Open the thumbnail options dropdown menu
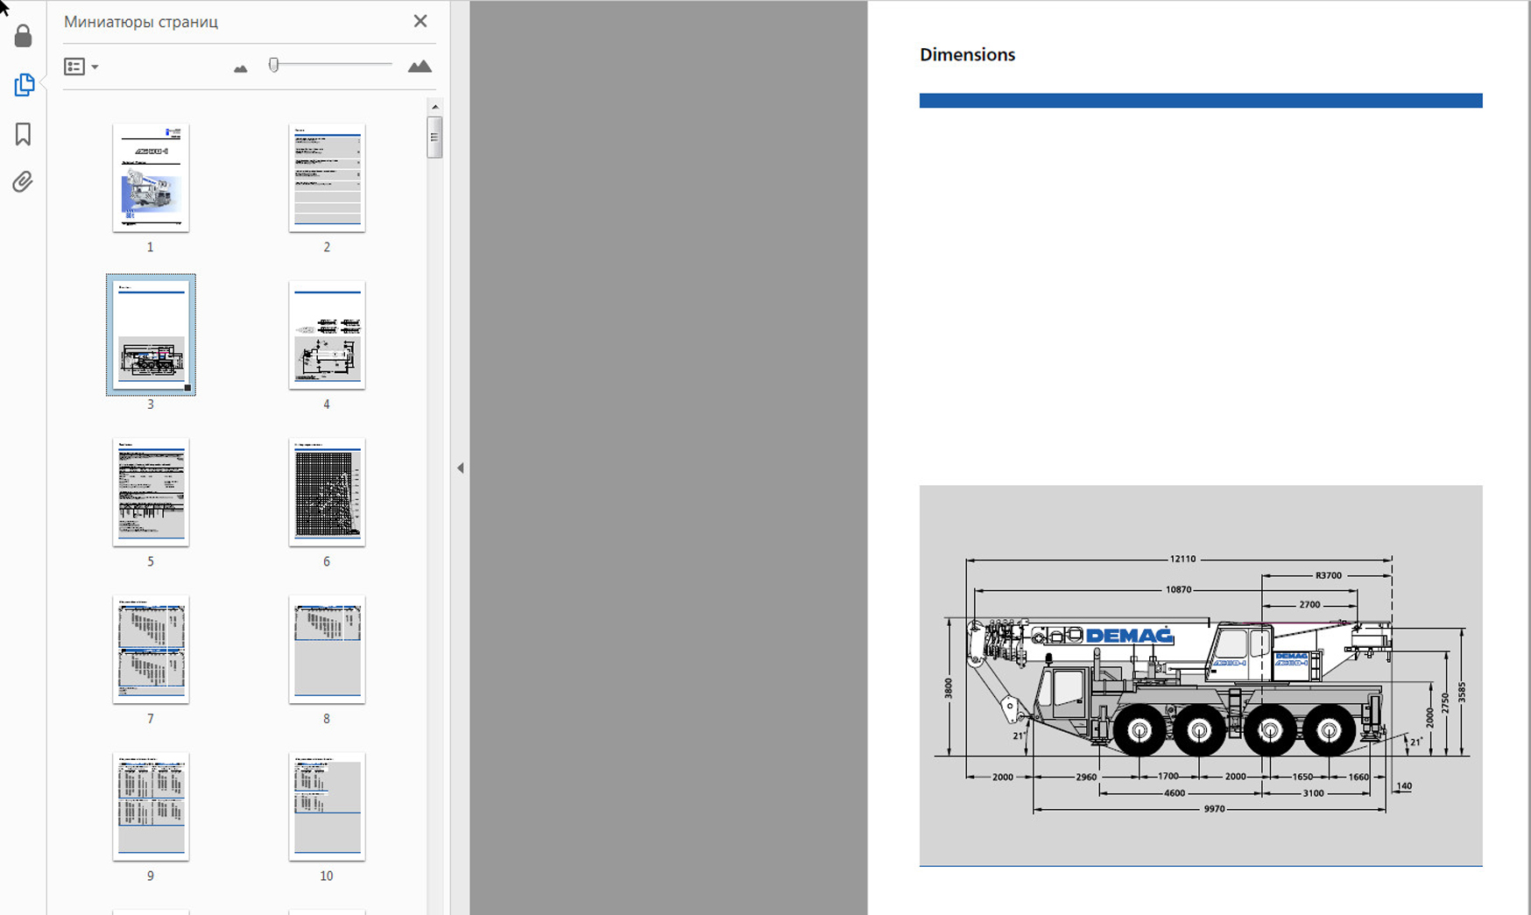This screenshot has width=1531, height=915. 81,67
